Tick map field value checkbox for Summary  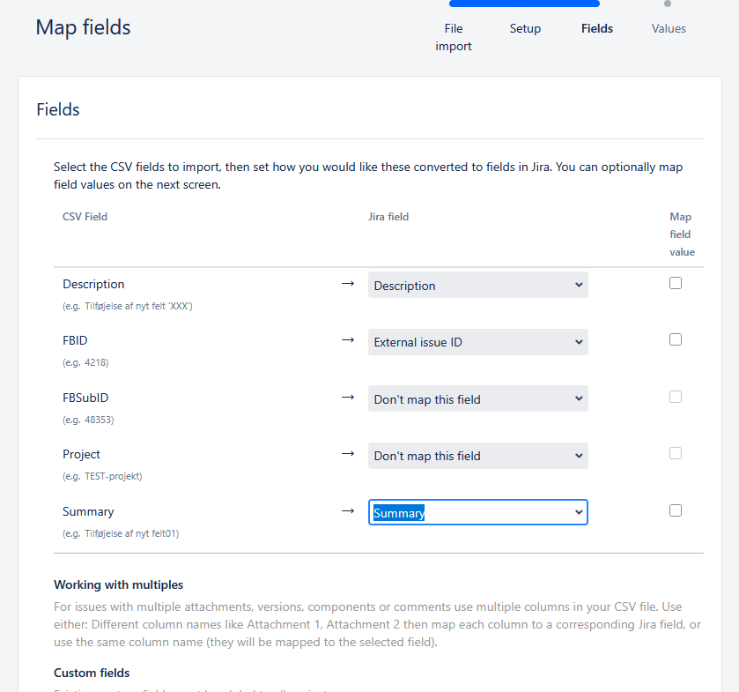[676, 510]
